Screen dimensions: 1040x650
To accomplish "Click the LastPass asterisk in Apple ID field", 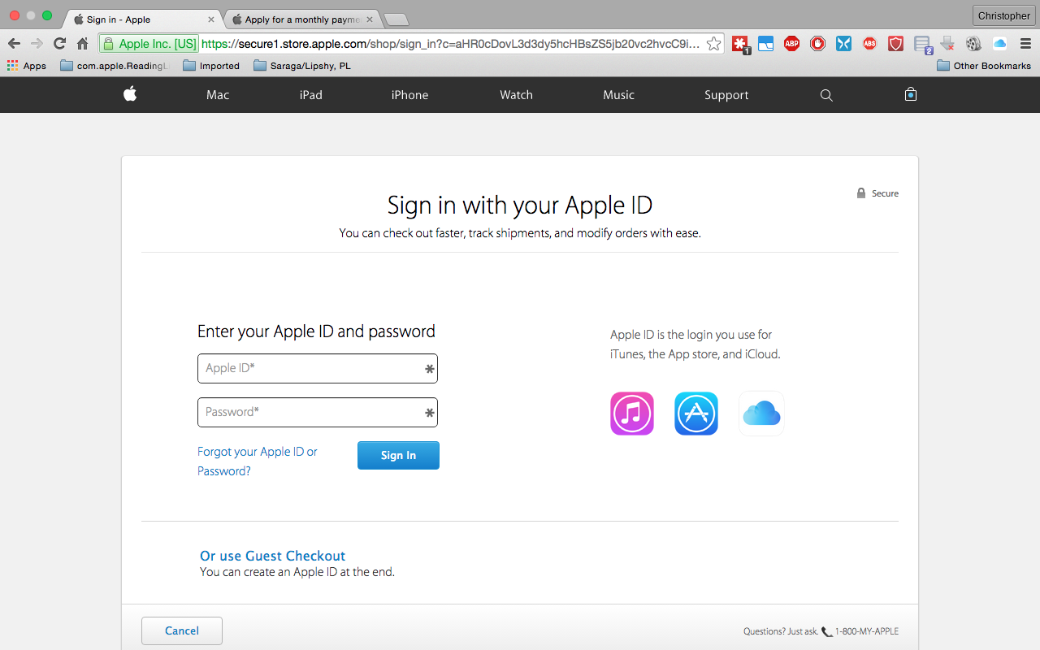I will (430, 369).
